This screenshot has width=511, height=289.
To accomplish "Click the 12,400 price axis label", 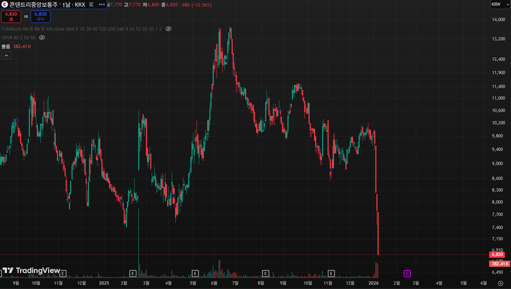I will [498, 59].
